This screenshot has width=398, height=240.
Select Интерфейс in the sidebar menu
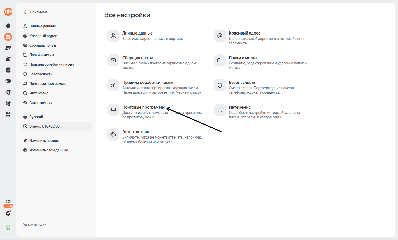(39, 93)
